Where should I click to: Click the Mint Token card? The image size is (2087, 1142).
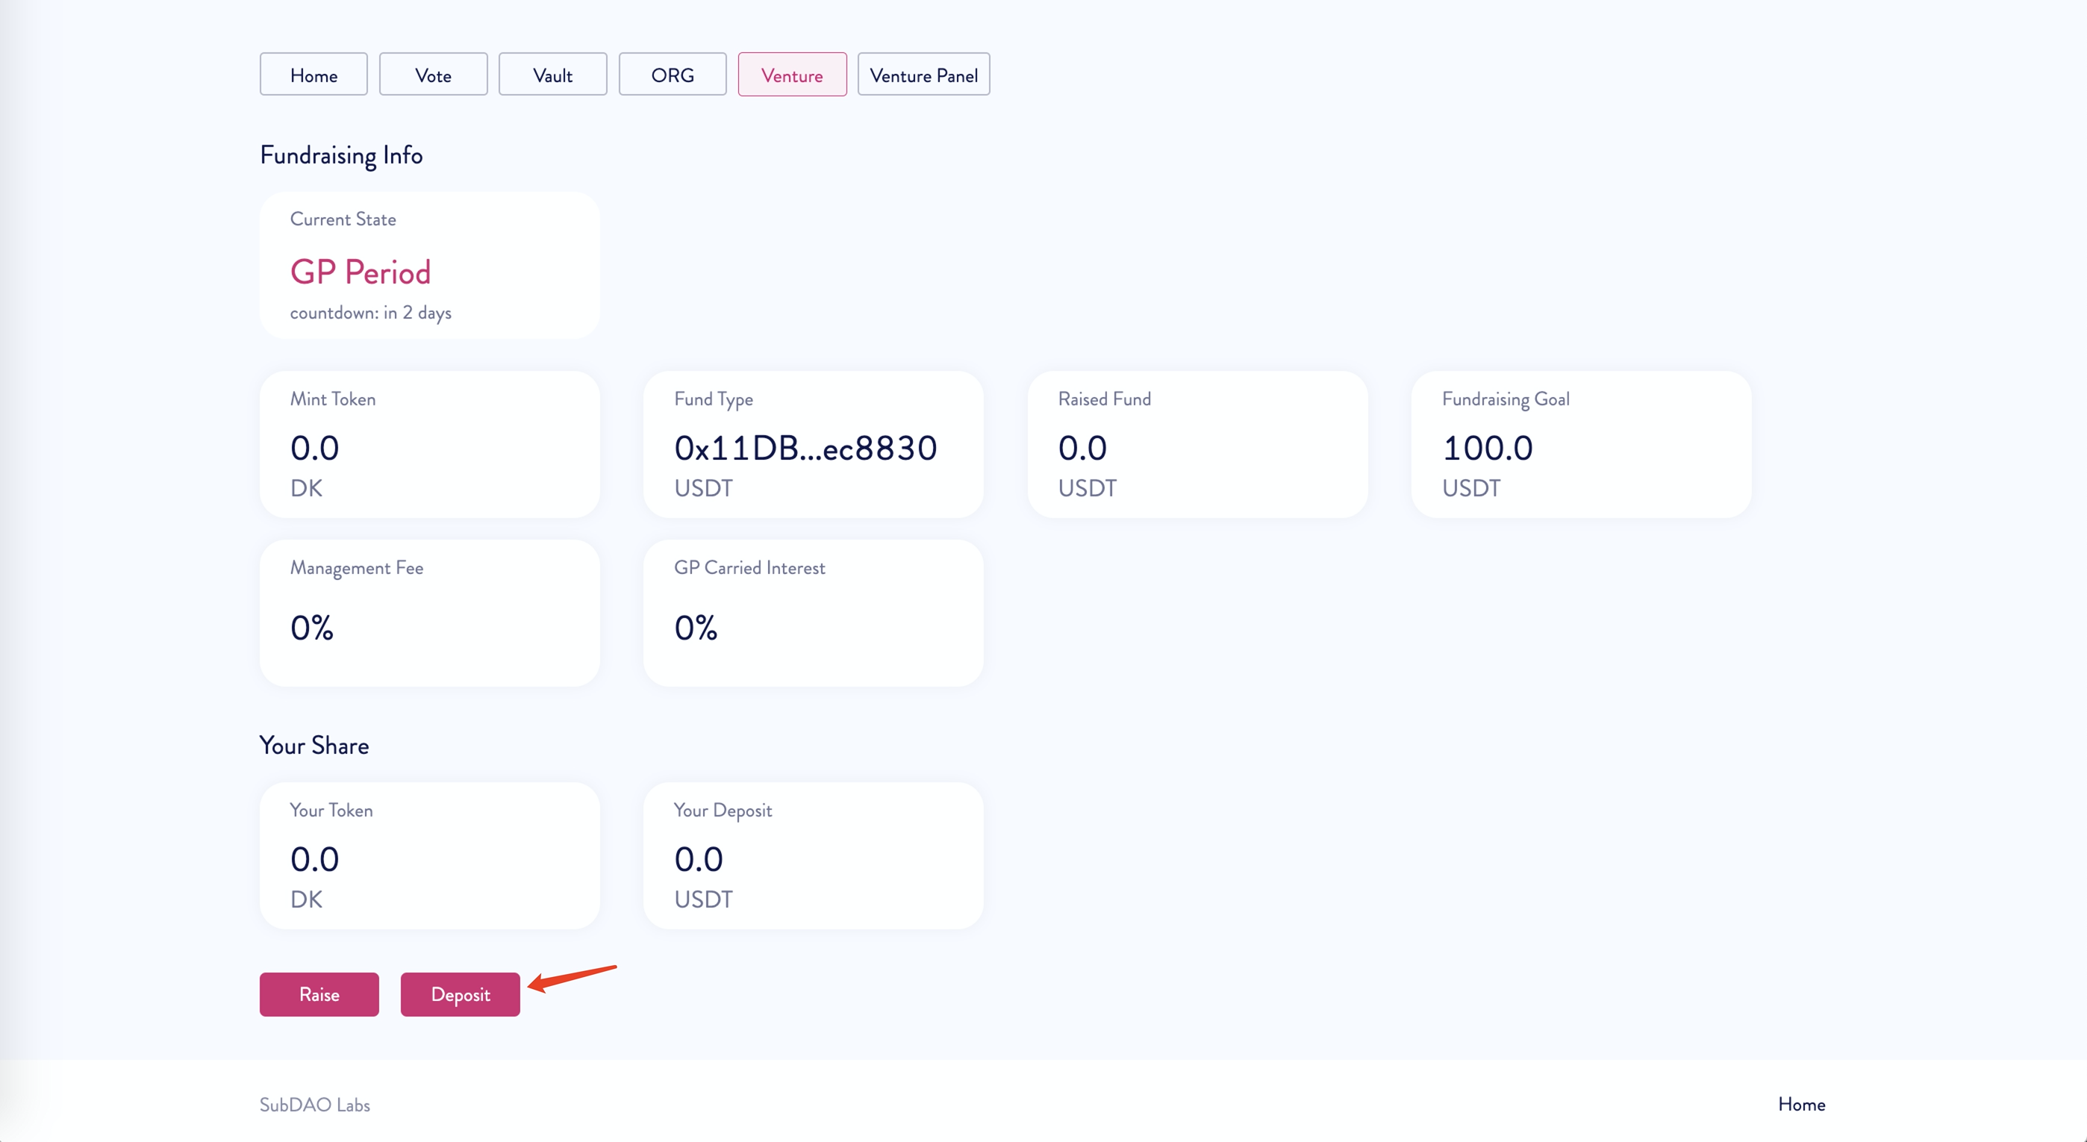click(429, 444)
